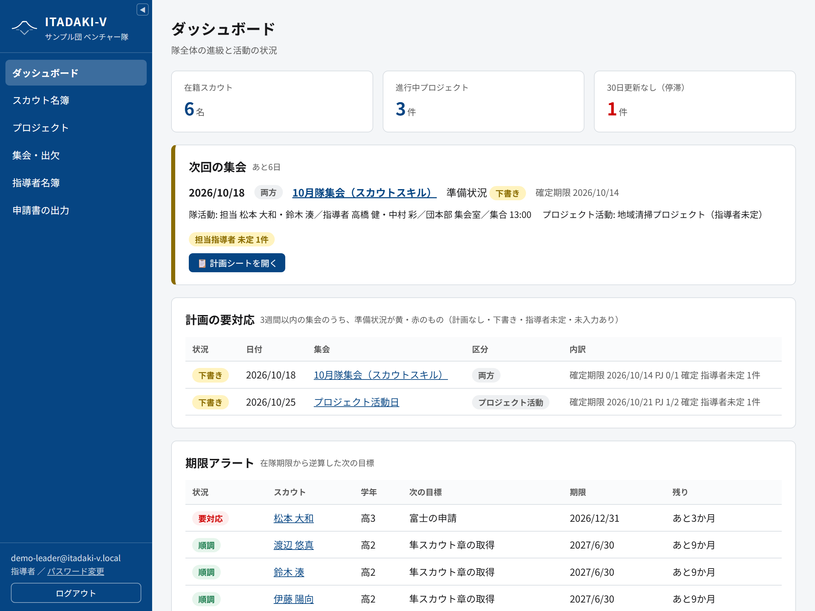The width and height of the screenshot is (815, 611).
Task: Open scout 伊藤 陽向's profile link
Action: [x=294, y=599]
